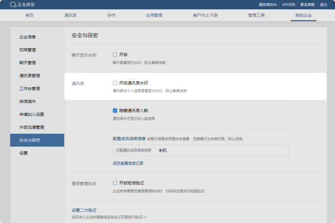Open the 通讯录 top navigation tab
The width and height of the screenshot is (335, 223).
(x=70, y=15)
